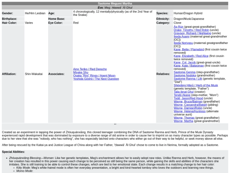Screen dimensions: 230x173
Task: Click the Shin-Wakaitai affiliation value
Action: pos(34,74)
